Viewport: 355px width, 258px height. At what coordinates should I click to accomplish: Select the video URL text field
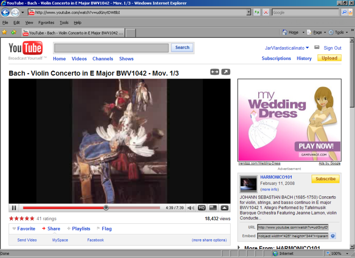point(293,227)
